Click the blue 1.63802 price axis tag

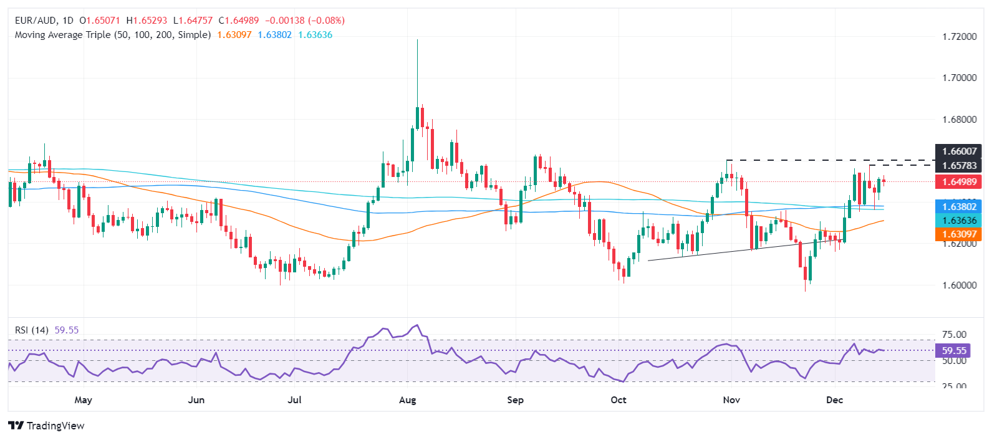coord(958,207)
